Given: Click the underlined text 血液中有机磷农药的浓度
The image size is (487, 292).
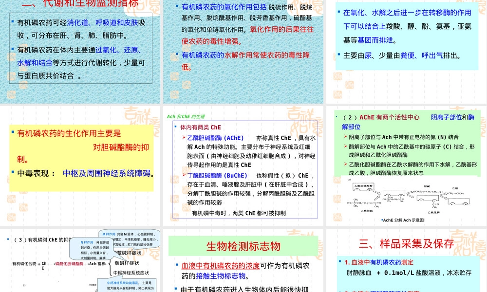Looking at the screenshot, I should pos(221,266).
